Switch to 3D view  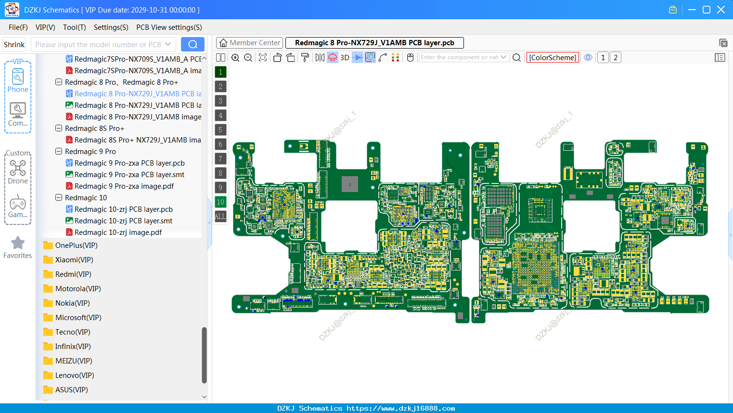pos(345,57)
